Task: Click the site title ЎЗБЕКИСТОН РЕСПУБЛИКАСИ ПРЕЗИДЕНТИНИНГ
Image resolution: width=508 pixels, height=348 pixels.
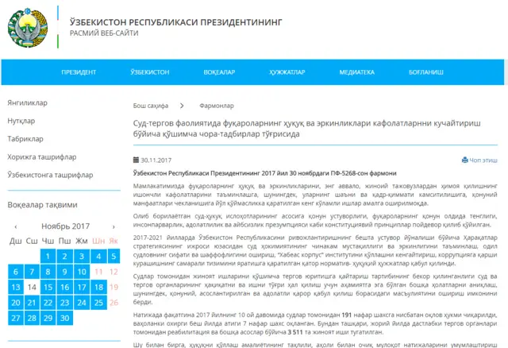Action: pyautogui.click(x=176, y=22)
